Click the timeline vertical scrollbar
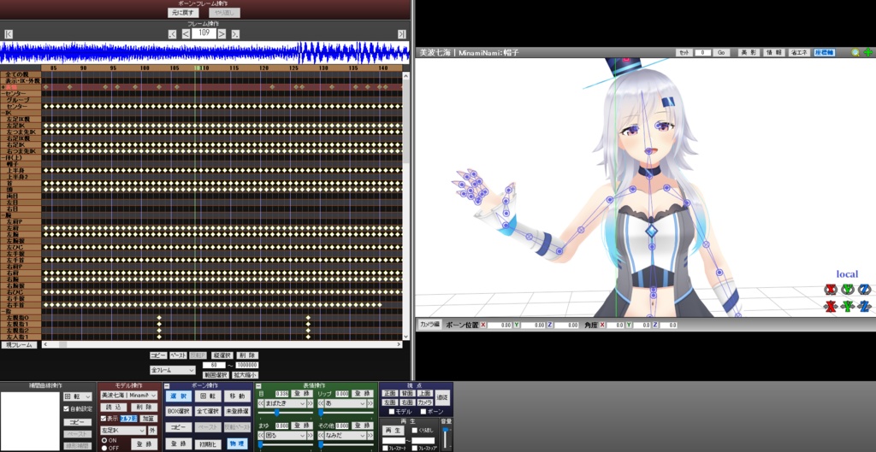The height and width of the screenshot is (452, 876). click(x=406, y=207)
